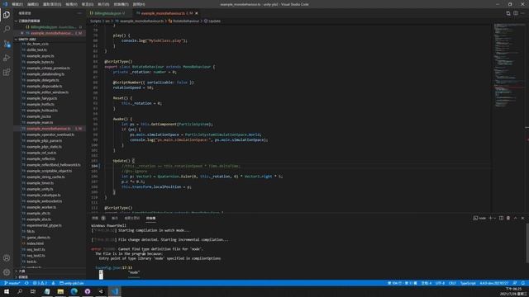The image size is (529, 297).
Task: Switch to the Debug Console panel tab
Action: click(132, 218)
